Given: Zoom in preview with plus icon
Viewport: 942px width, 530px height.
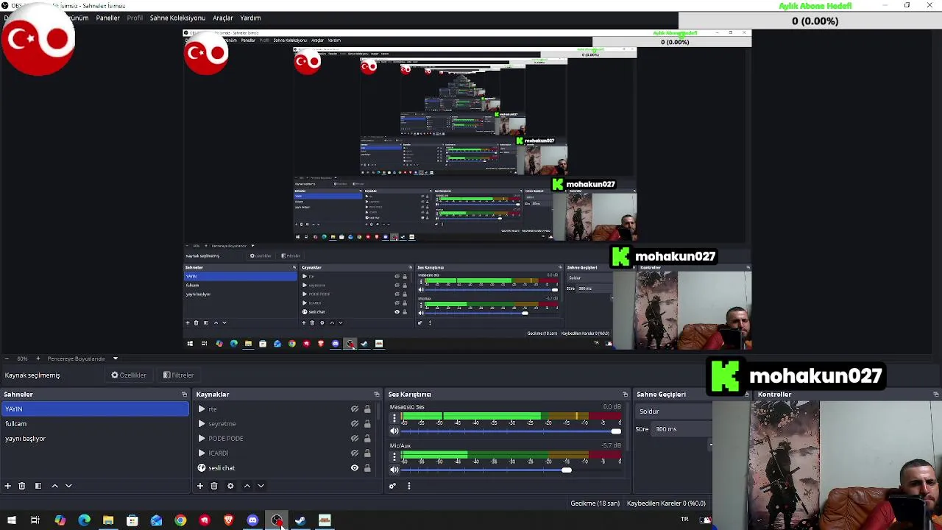Looking at the screenshot, I should click(x=40, y=358).
